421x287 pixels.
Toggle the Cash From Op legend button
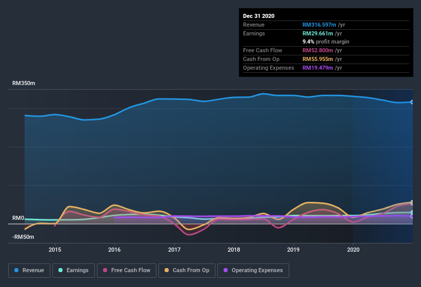pyautogui.click(x=187, y=271)
